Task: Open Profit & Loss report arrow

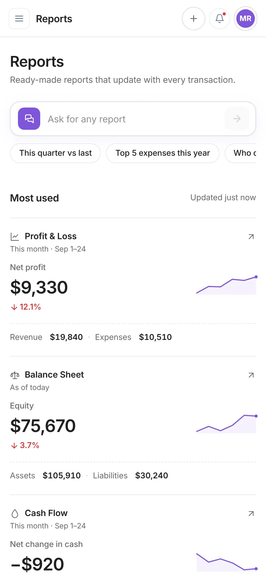Action: click(251, 237)
